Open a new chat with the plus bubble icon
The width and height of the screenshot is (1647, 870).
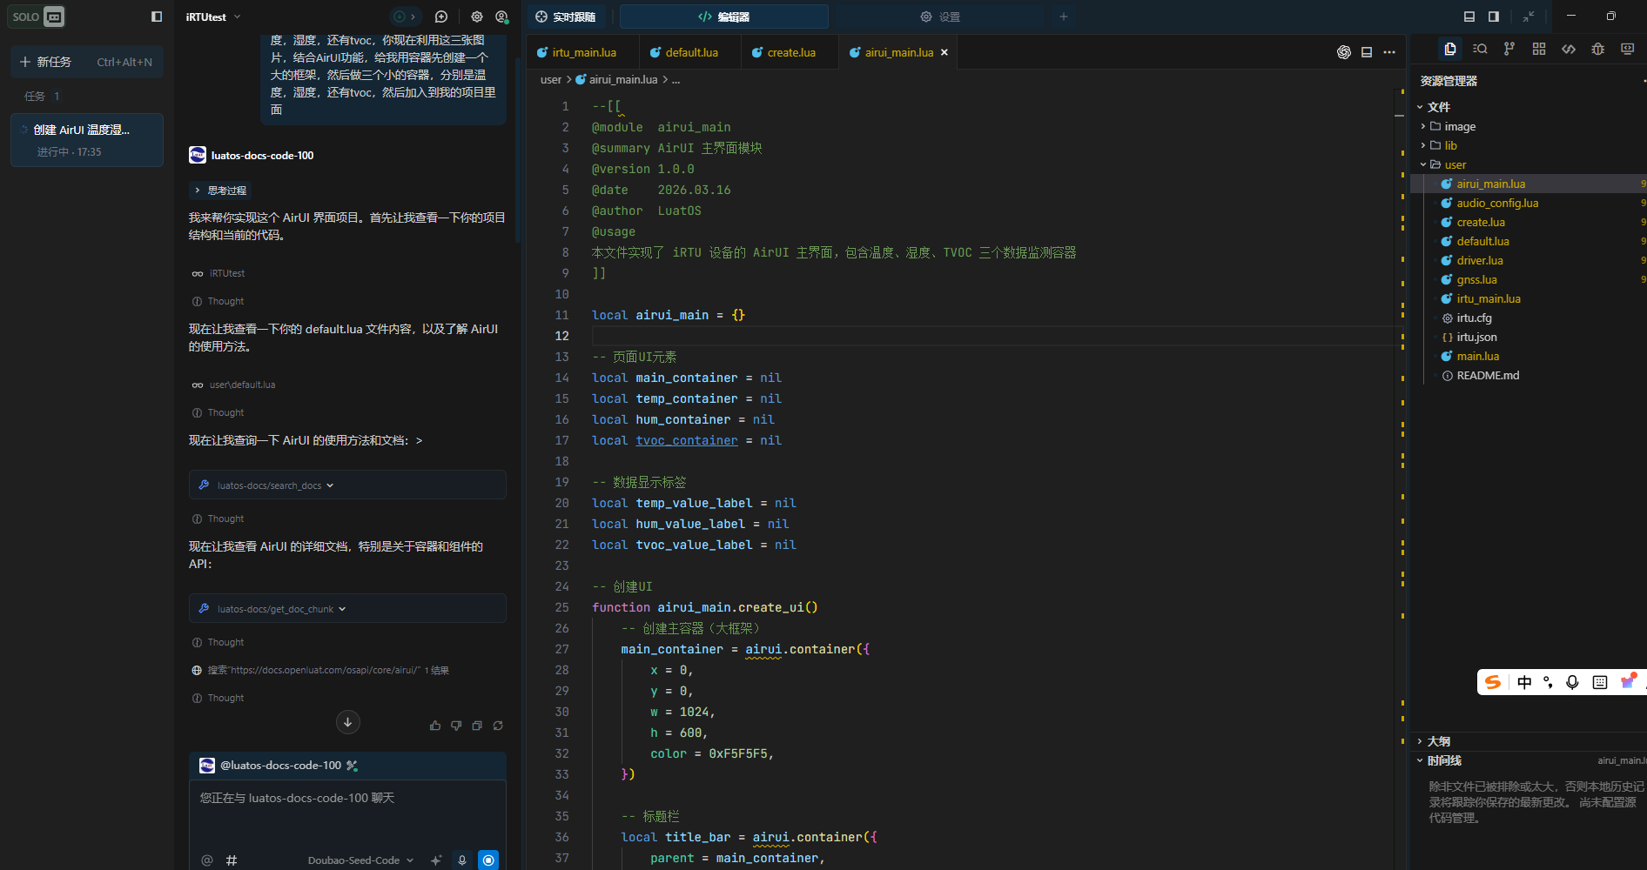[x=441, y=17]
